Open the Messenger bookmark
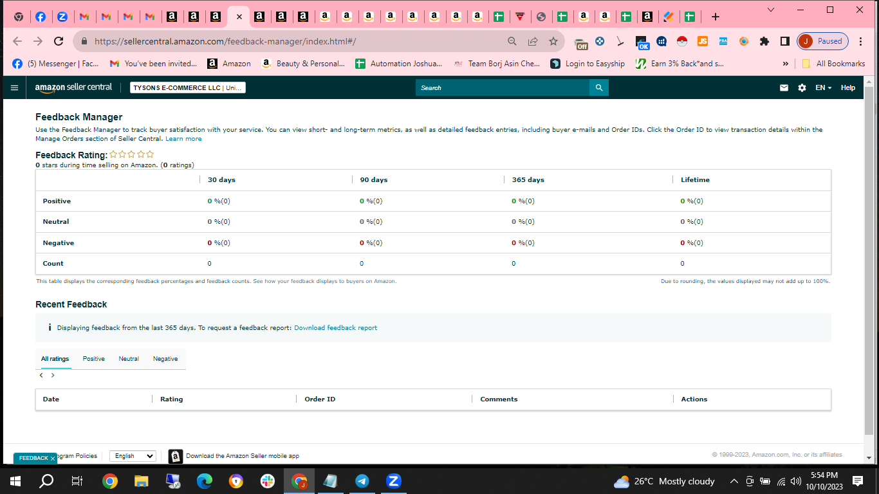The image size is (879, 494). click(x=56, y=64)
